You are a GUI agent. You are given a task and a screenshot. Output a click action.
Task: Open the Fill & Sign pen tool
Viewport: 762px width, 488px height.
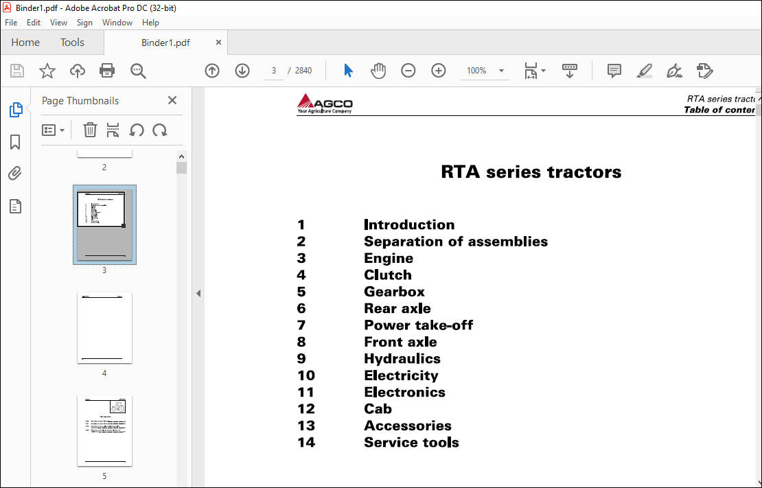[x=674, y=71]
